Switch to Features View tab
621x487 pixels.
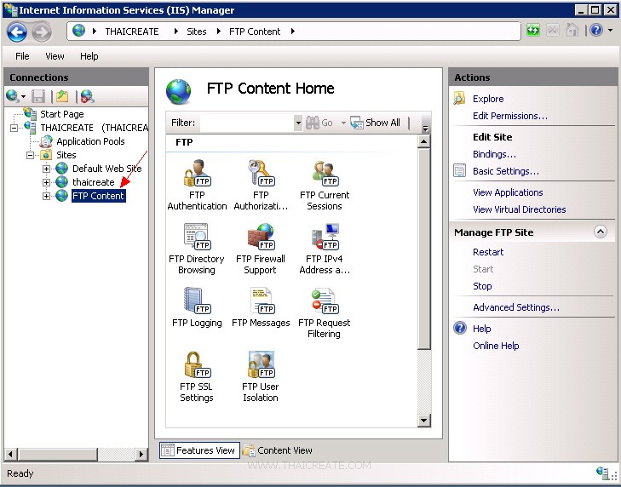199,450
